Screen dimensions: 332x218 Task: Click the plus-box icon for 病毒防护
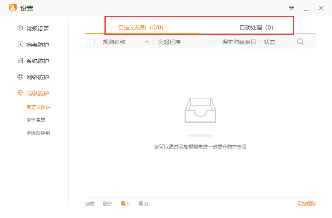(x=20, y=45)
